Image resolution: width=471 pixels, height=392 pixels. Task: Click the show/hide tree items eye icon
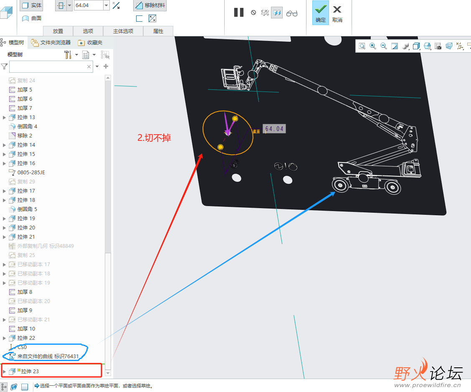pos(105,55)
